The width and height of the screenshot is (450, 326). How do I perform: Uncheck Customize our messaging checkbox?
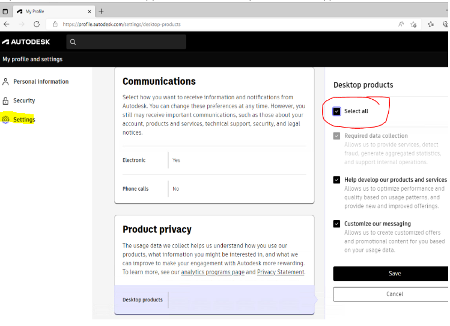336,224
